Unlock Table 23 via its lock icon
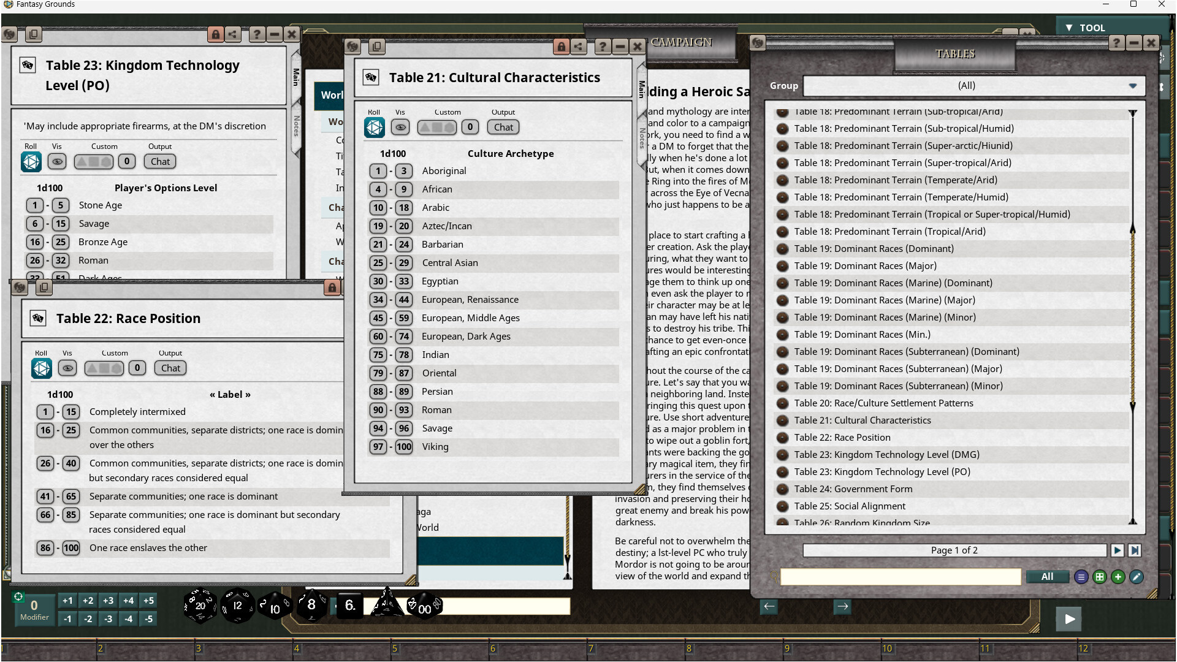1177x662 pixels. coord(215,35)
